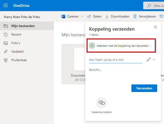
Task: Click the OneDrive title link
Action: click(21, 6)
